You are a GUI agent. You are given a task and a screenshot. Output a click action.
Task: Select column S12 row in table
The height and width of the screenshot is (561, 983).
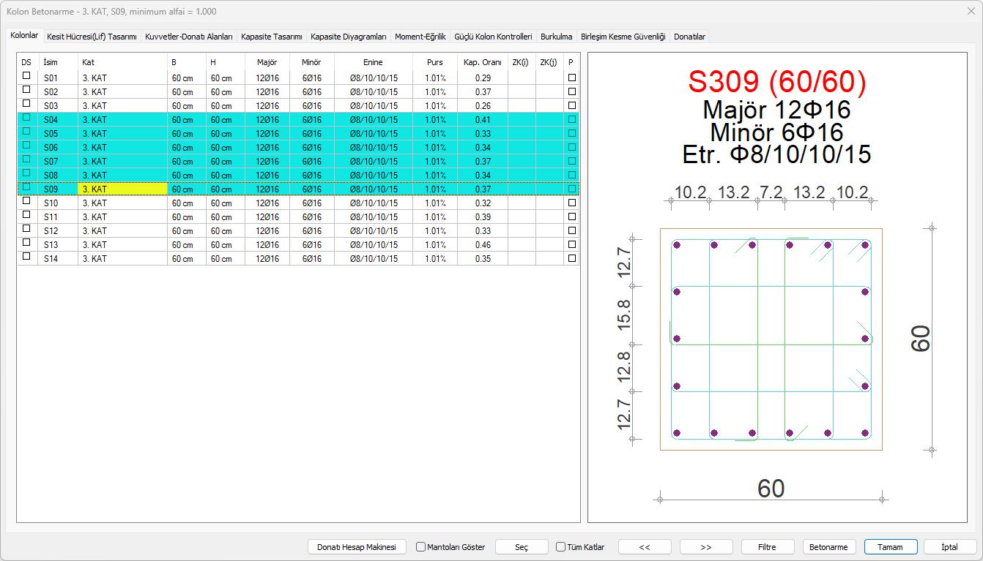click(x=51, y=231)
